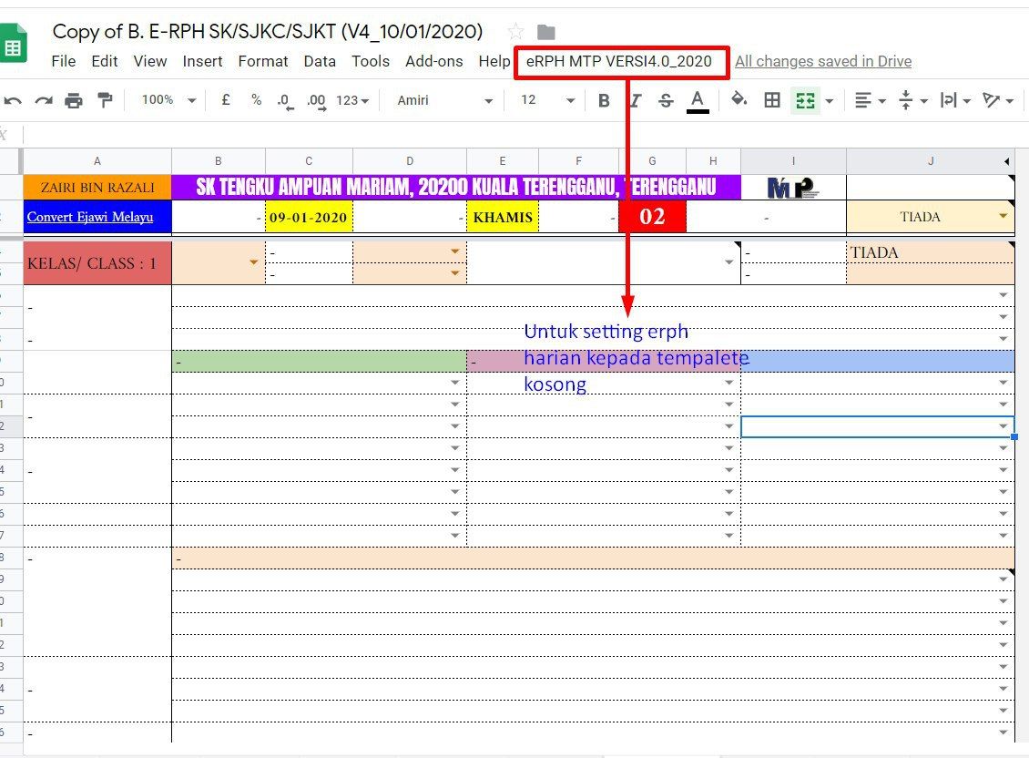Screen dimensions: 1029x758
Task: Open the Add-ons menu
Action: click(x=433, y=61)
